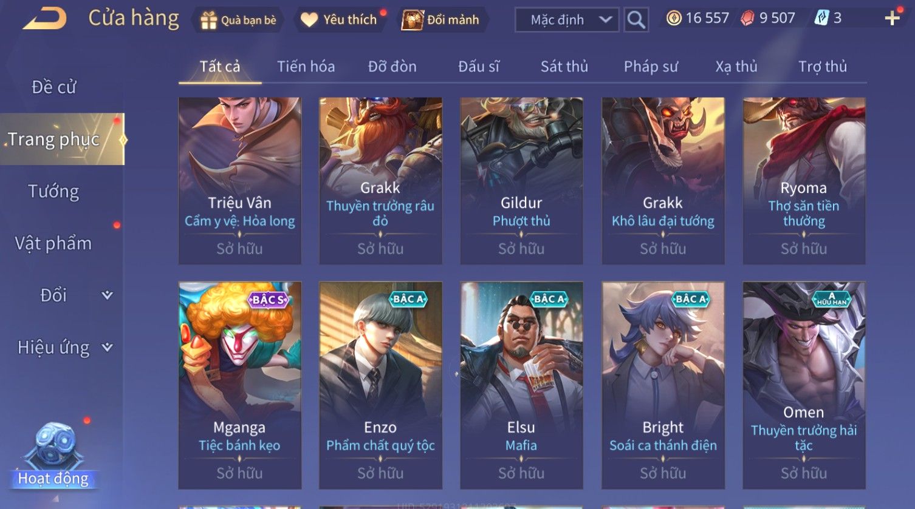The image size is (915, 509).
Task: Open the Mặc định sort dropdown
Action: click(x=567, y=20)
